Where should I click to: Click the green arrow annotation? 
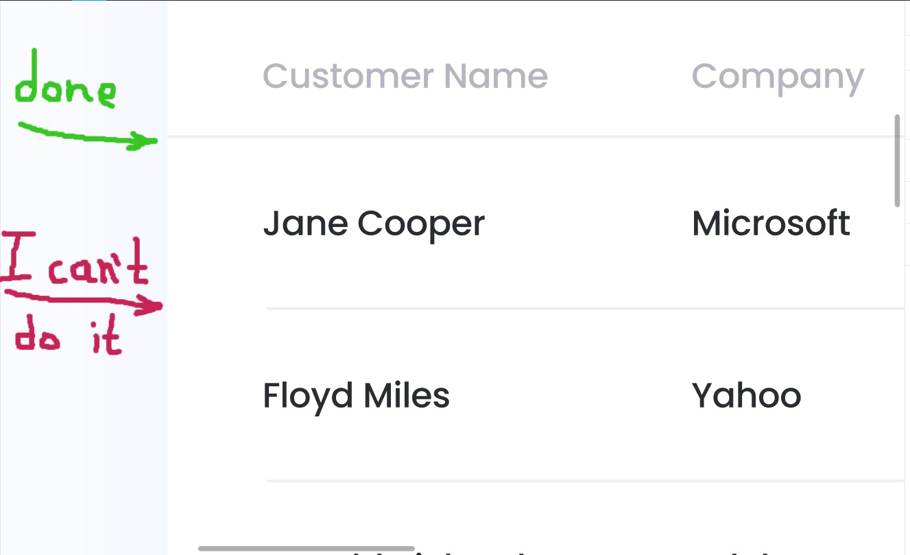pos(88,136)
